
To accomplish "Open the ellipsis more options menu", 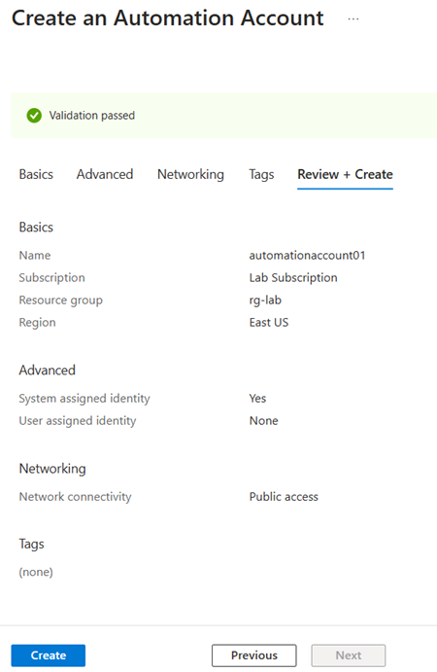I will (x=353, y=18).
